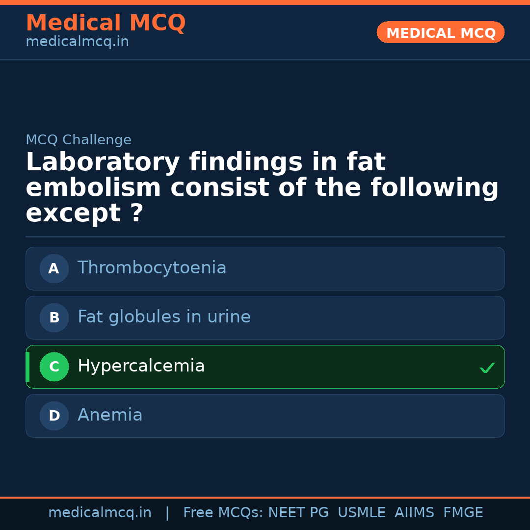The width and height of the screenshot is (530, 530).
Task: Click the green checkmark on Hypercalcemia
Action: [487, 368]
